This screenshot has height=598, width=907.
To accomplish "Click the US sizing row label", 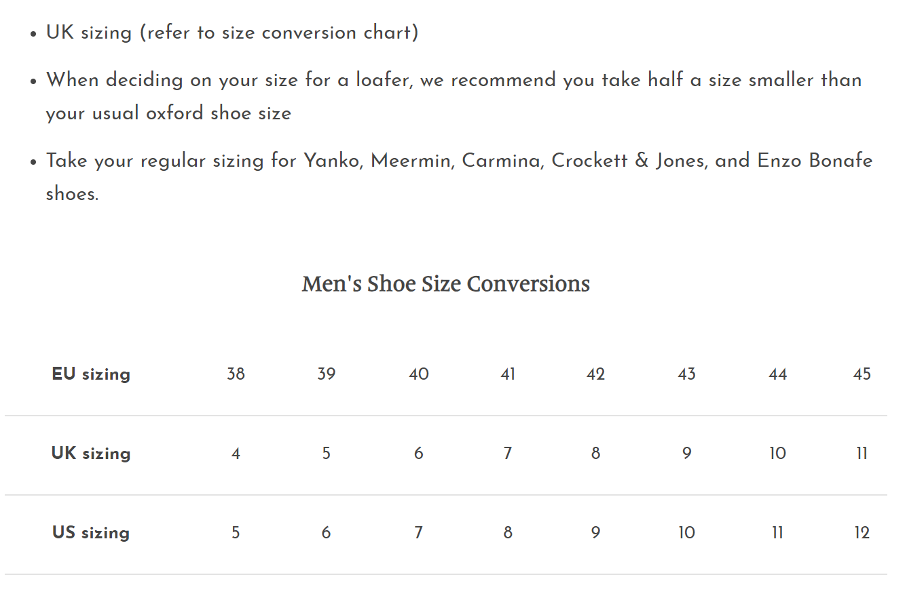I will (x=90, y=533).
